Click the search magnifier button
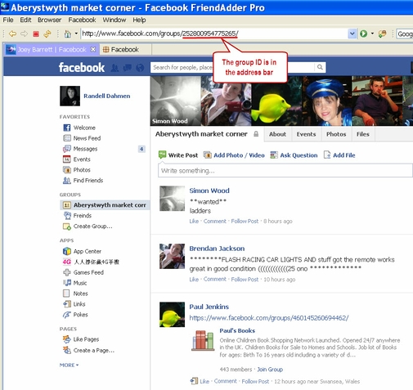The image size is (413, 390). 320,67
